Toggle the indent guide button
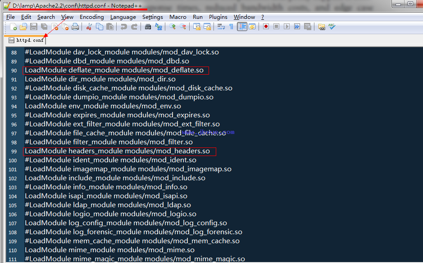Screen dimensions: 423x263 [x=242, y=27]
